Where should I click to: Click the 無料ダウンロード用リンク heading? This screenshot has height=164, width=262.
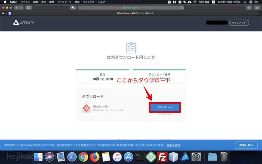point(131,57)
